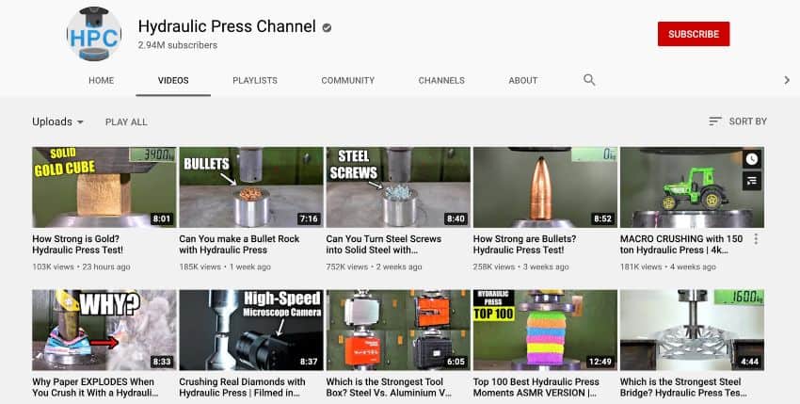Open the PLAYLISTS tab
800x404 pixels.
click(x=255, y=80)
